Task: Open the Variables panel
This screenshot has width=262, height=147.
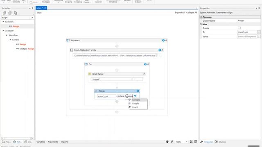Action: [41, 142]
